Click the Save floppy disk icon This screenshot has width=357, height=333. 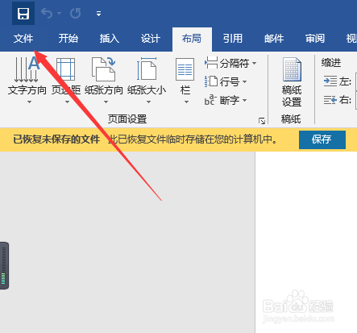(23, 13)
